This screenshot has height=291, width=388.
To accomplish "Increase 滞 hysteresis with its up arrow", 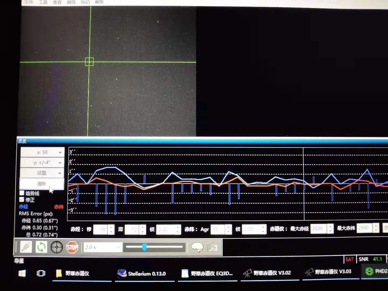I will click(x=143, y=227).
